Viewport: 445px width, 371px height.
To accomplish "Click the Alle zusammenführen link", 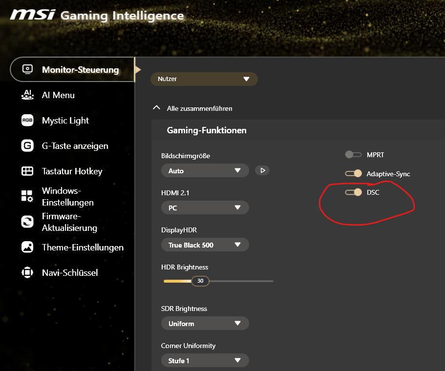I will 199,108.
